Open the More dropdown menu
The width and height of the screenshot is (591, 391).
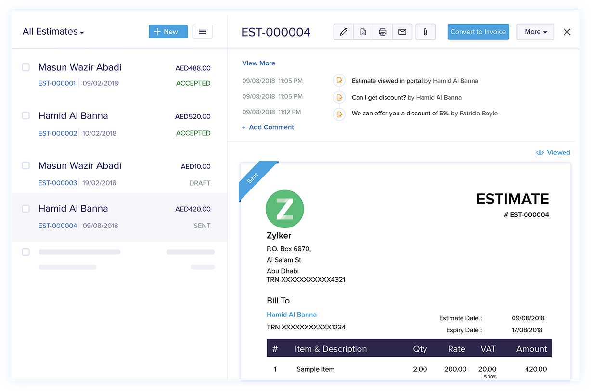(536, 32)
